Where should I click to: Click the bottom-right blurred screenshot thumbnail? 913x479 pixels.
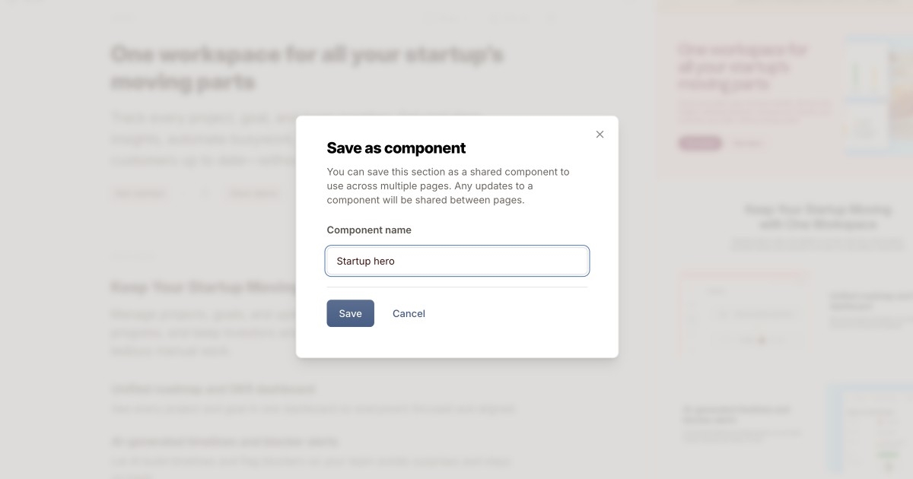click(x=870, y=430)
